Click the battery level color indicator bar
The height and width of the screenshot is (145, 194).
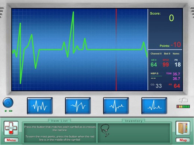pyautogui.click(x=183, y=106)
